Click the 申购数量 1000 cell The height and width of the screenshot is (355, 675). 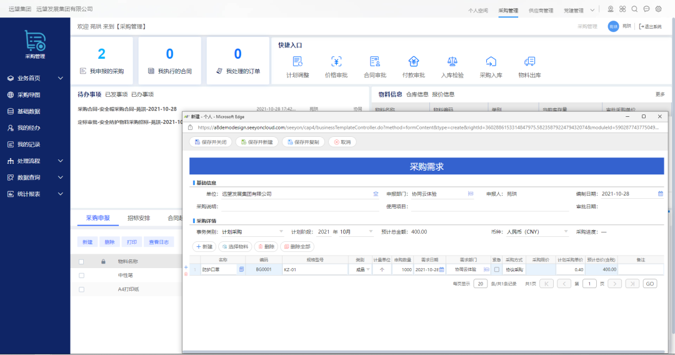[402, 270]
